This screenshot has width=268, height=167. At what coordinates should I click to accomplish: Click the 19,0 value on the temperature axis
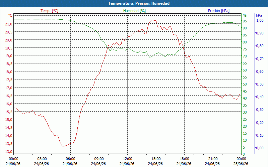9,56
